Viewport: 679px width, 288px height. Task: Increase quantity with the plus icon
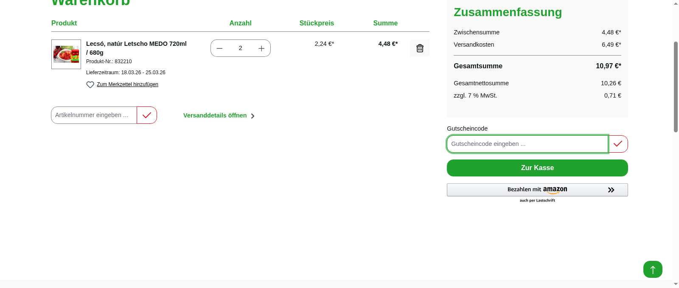point(261,48)
